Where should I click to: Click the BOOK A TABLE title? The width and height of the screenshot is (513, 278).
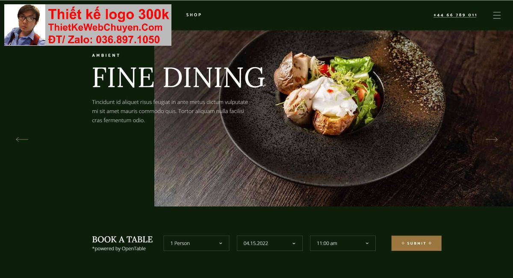(x=122, y=240)
